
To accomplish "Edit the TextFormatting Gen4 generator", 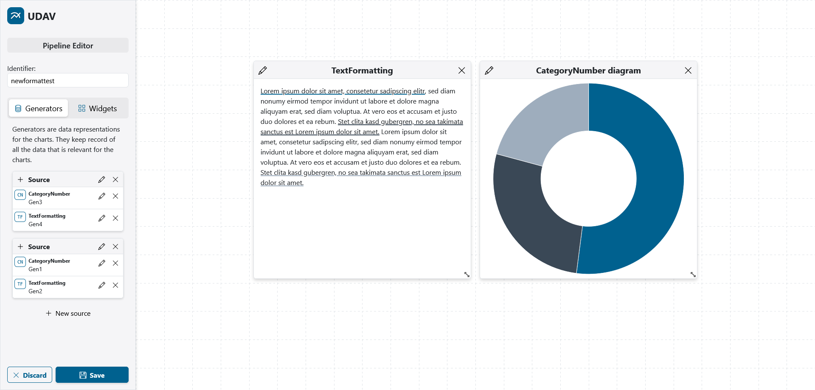I will [101, 218].
